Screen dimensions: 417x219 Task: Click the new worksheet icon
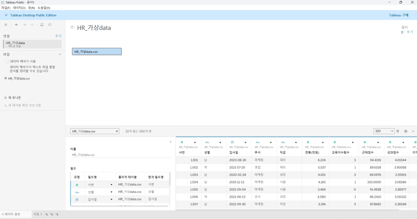[46, 214]
